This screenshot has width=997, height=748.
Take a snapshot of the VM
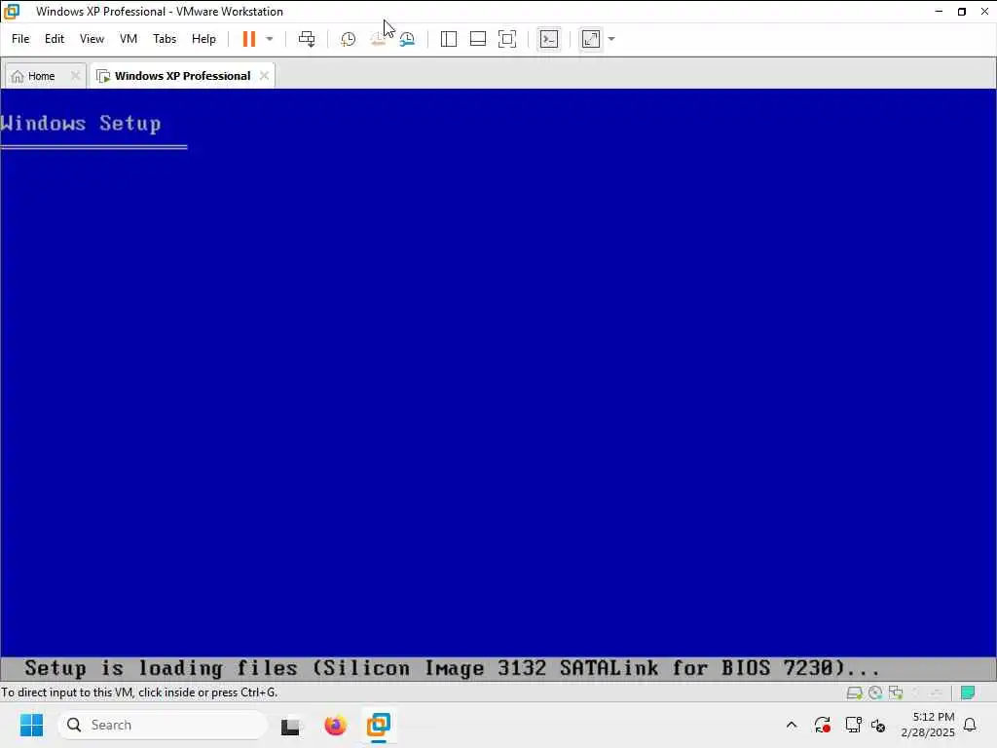[x=348, y=39]
